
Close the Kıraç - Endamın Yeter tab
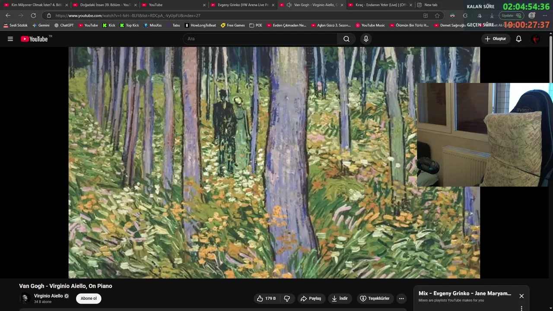tap(411, 5)
